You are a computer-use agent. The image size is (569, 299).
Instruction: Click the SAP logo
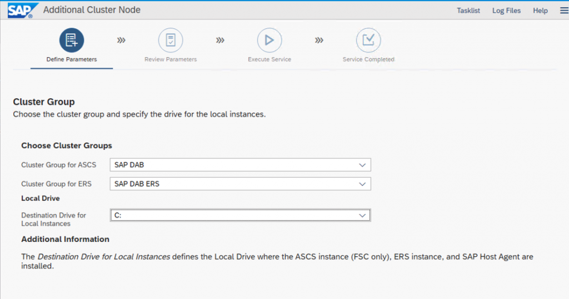coord(22,10)
